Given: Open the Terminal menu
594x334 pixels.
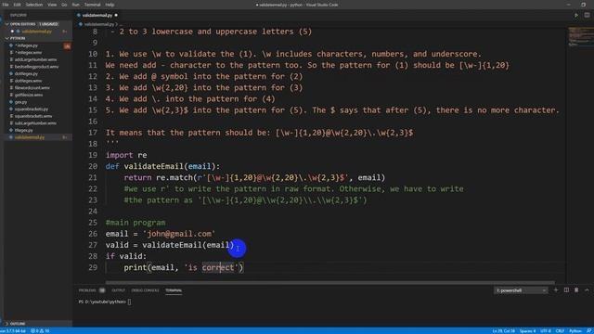Looking at the screenshot, I should 93,5.
